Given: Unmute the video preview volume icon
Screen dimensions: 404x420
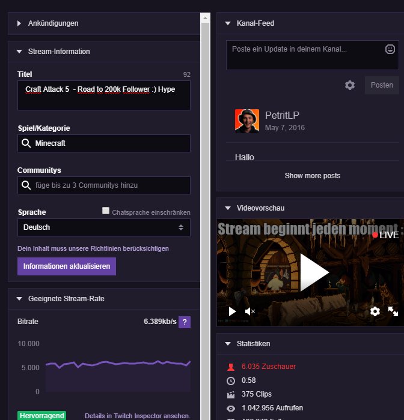Looking at the screenshot, I should (x=250, y=311).
